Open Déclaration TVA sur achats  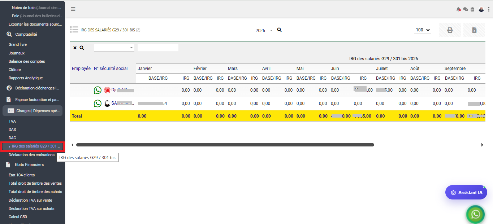31,208
